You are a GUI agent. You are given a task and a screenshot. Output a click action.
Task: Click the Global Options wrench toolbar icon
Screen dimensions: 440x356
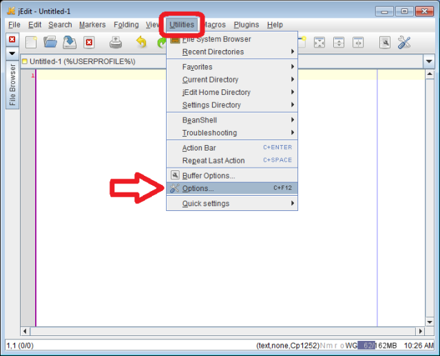[404, 43]
